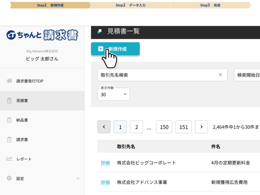This screenshot has width=260, height=195.
Task: Click the clipboard icon beside 納品書
Action: pyautogui.click(x=9, y=120)
